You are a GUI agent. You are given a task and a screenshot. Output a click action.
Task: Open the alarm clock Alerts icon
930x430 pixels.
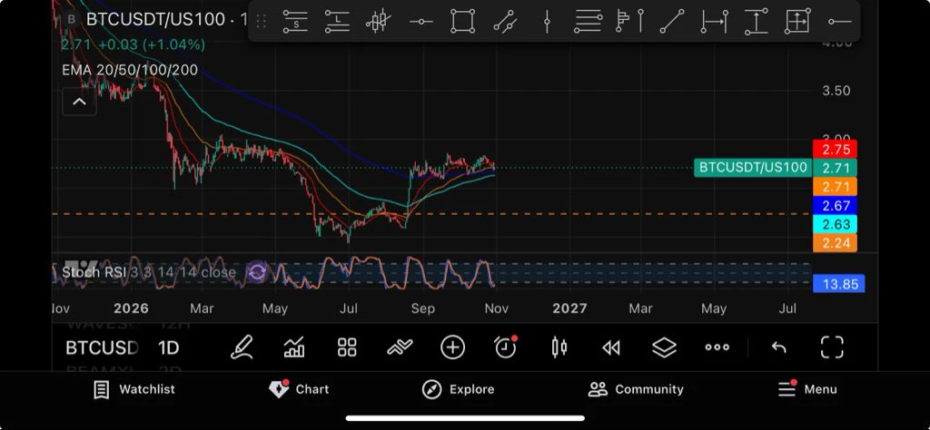505,347
